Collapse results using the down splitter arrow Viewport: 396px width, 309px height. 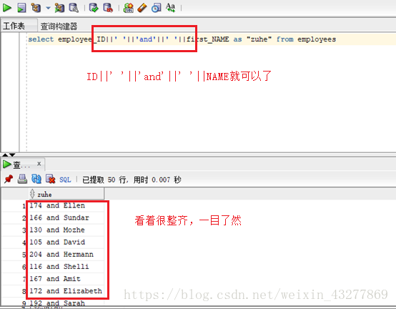coord(12,154)
